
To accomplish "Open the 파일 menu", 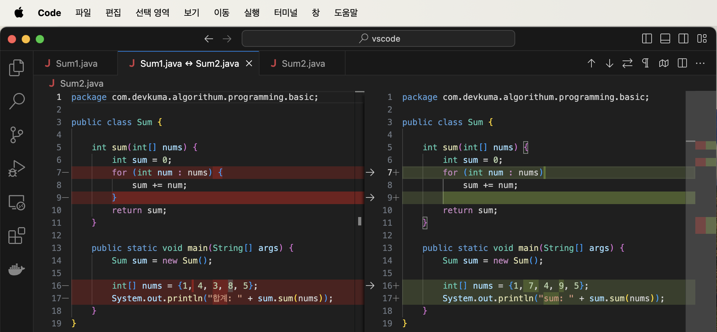I will tap(83, 13).
